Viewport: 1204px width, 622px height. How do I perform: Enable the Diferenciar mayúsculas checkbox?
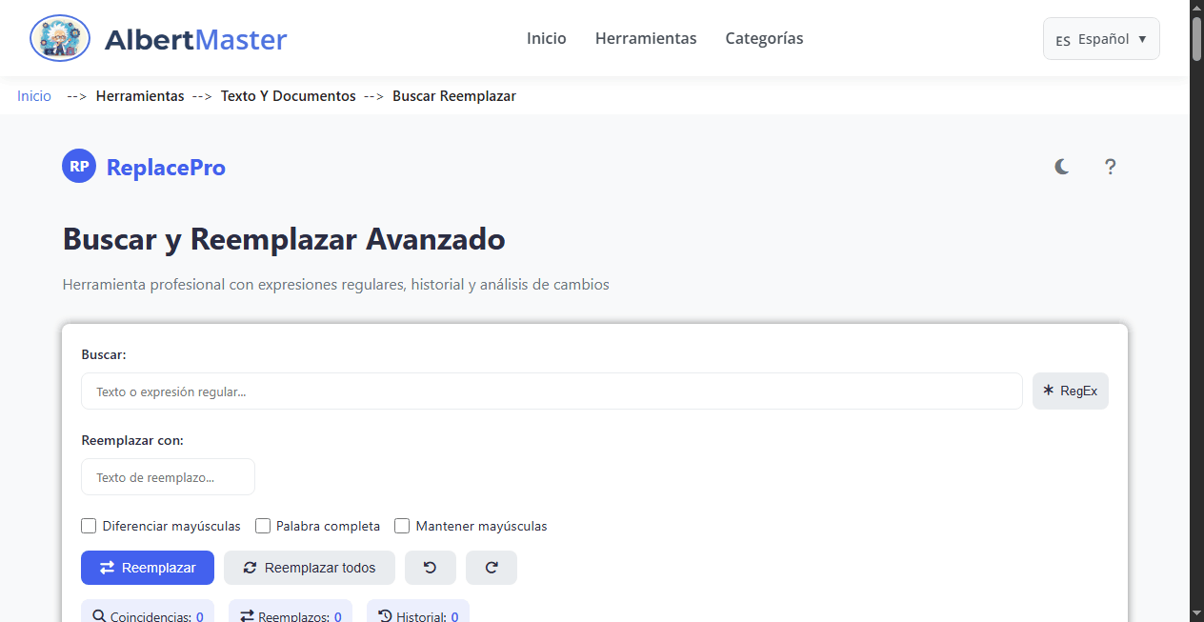89,525
